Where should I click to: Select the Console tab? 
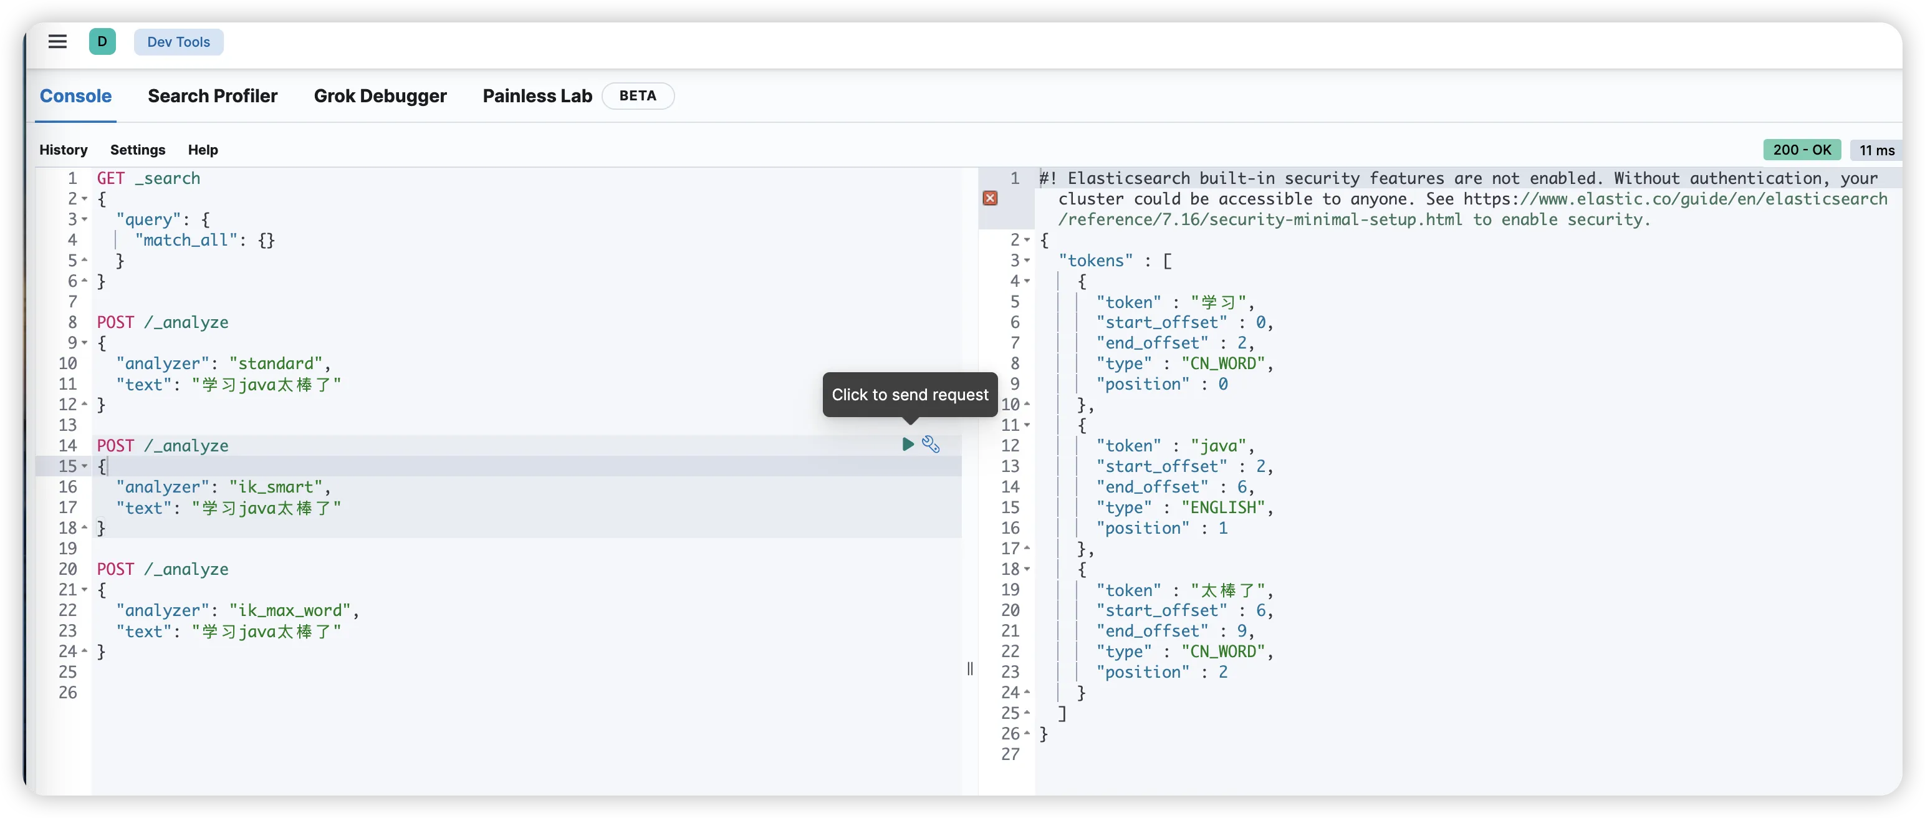75,96
